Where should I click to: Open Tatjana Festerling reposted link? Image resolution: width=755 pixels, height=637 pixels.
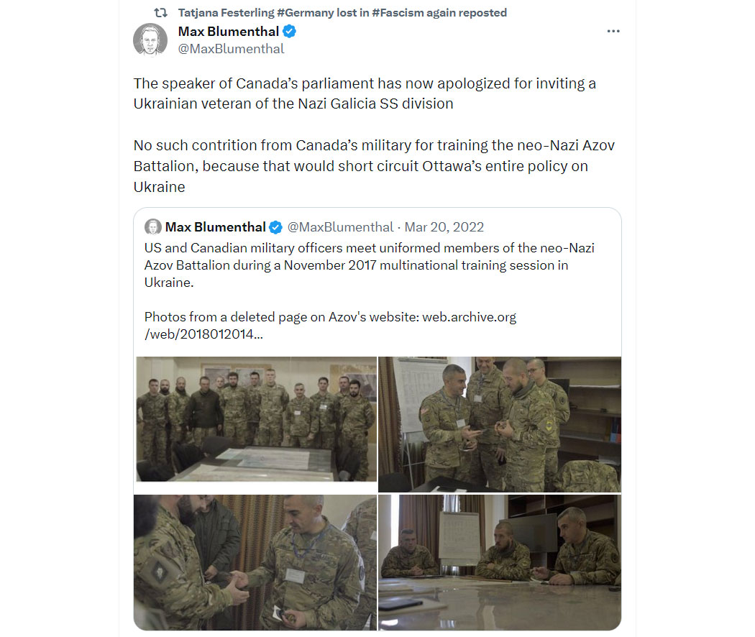click(342, 12)
